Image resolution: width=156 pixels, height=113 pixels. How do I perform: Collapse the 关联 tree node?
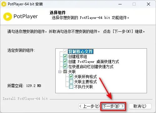[60, 72]
